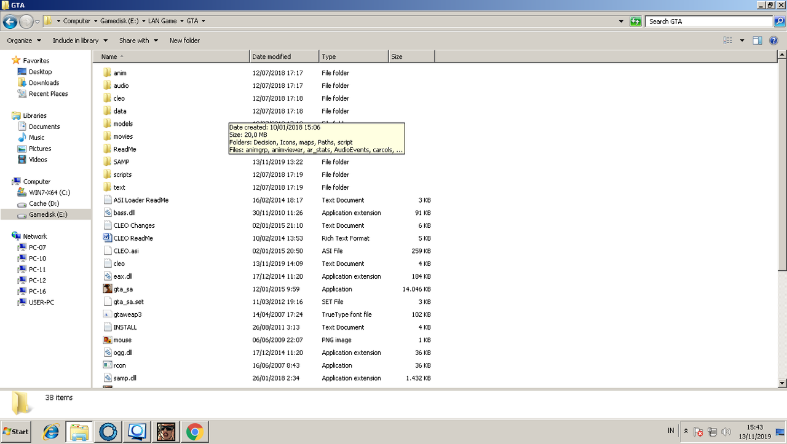Image resolution: width=787 pixels, height=444 pixels.
Task: Select the samp.dll file icon
Action: coord(108,378)
